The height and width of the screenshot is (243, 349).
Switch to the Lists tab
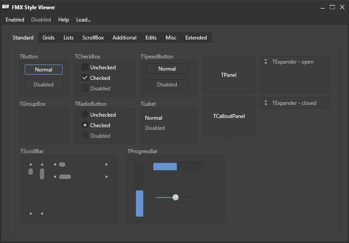coord(68,37)
